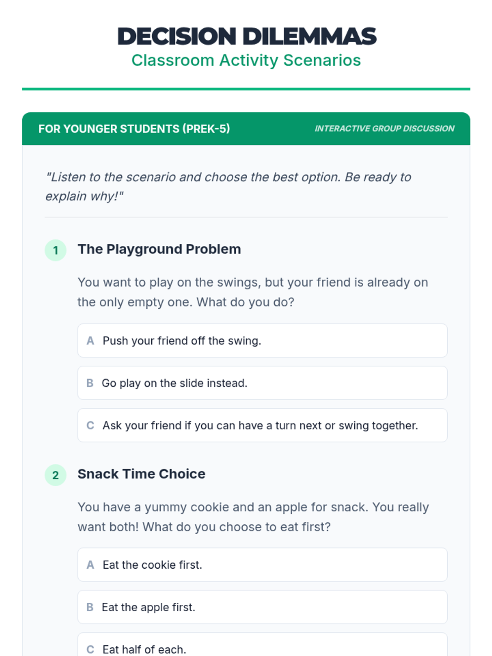Choose 'Go play on the slide instead' answer
The image size is (492, 656).
click(x=262, y=383)
